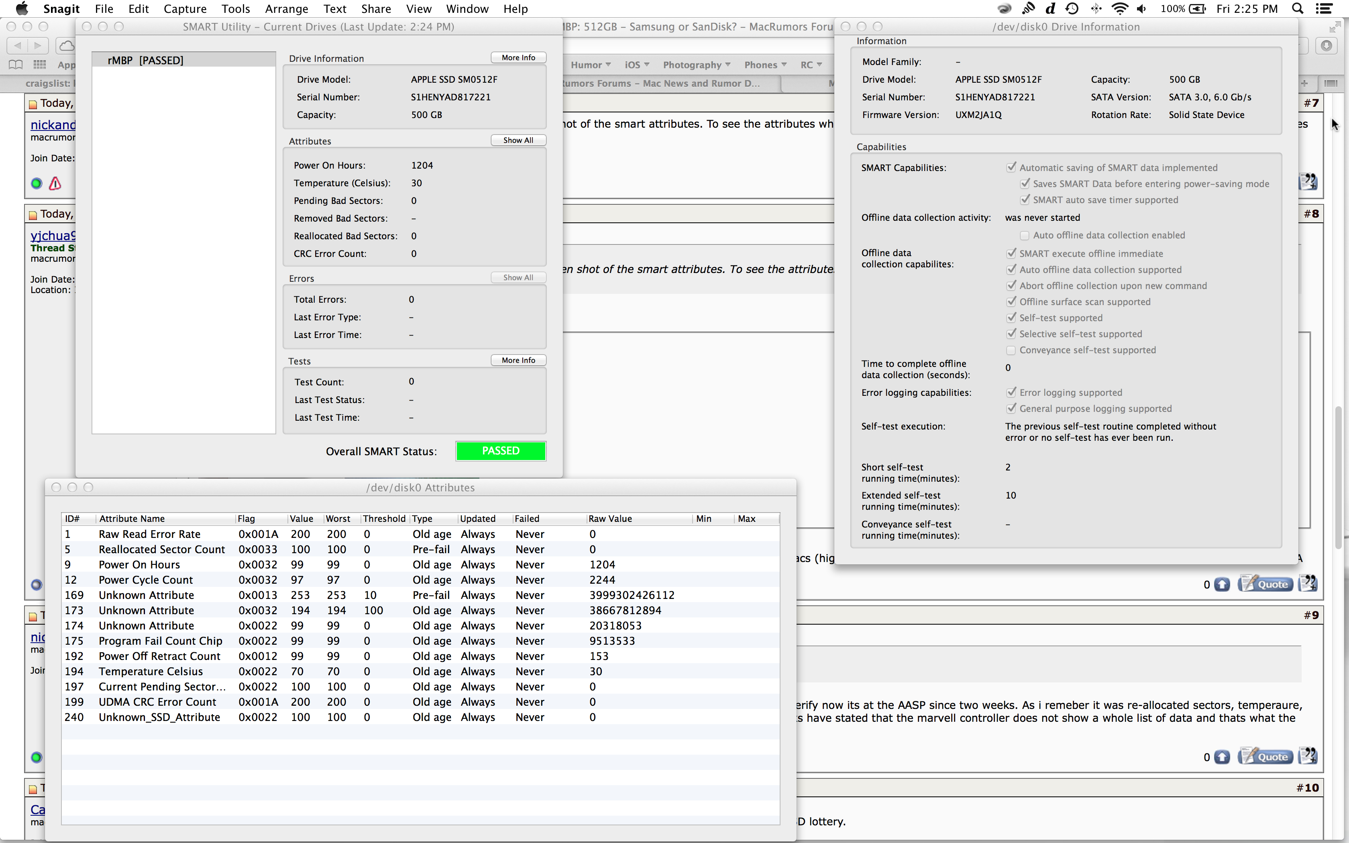The image size is (1349, 843).
Task: Click the Safari page vertical scrollbar thumb
Action: 1339,478
